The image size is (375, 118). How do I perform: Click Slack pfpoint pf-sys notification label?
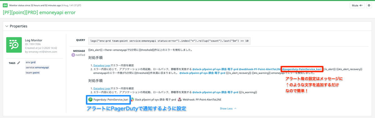click(155, 99)
